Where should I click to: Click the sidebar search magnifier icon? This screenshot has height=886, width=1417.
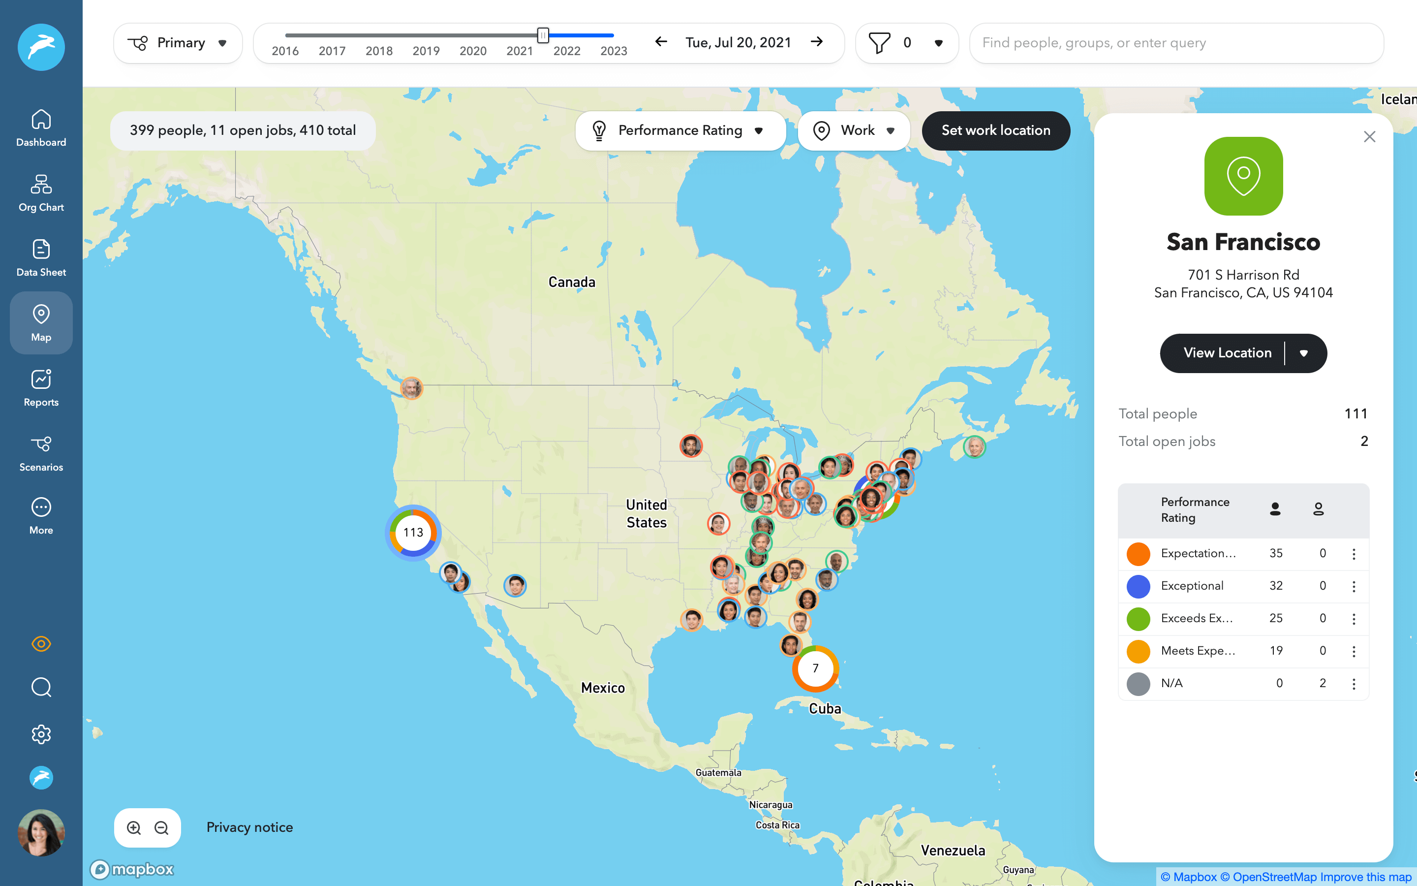pos(41,687)
